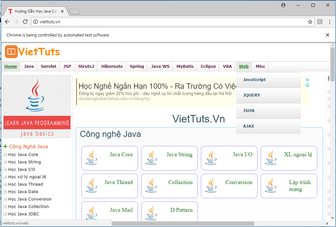Click the arrow icon next to Học Java JDBC
This screenshot has height=227, width=336.
click(x=5, y=214)
